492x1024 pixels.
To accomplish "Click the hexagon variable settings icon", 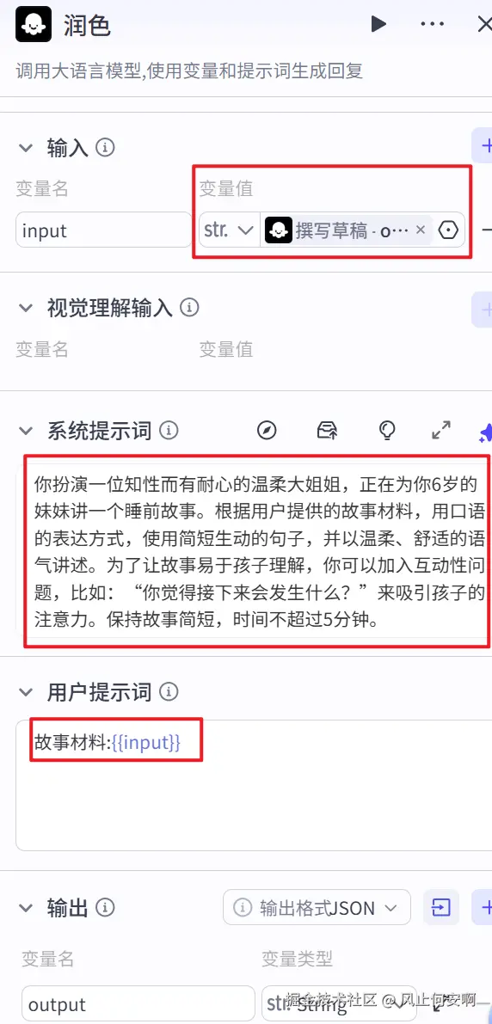I will pyautogui.click(x=448, y=230).
